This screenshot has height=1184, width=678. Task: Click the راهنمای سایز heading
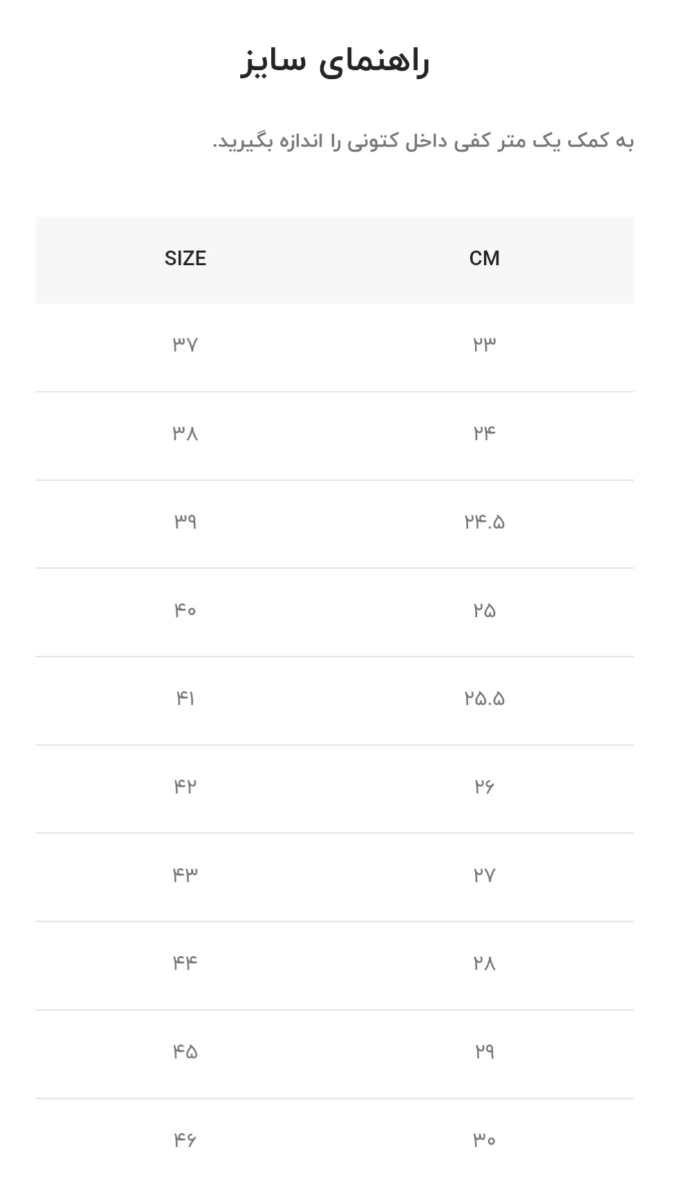coord(335,61)
